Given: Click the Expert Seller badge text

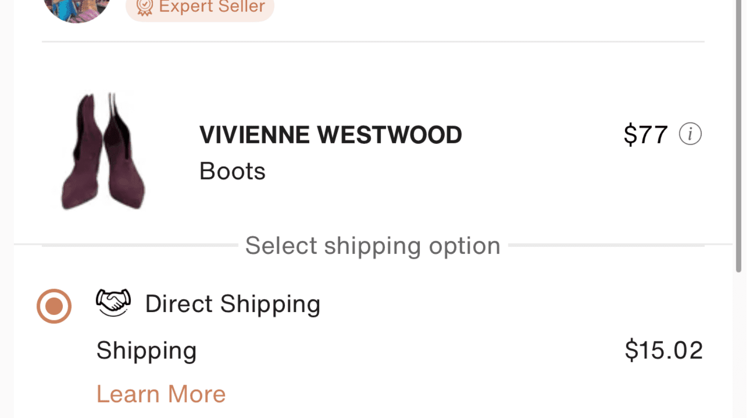Looking at the screenshot, I should click(x=212, y=7).
